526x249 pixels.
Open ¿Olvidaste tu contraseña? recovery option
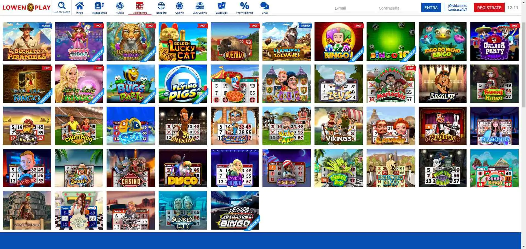click(x=457, y=7)
